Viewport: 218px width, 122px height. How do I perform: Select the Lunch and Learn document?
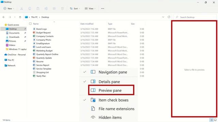click(x=43, y=47)
